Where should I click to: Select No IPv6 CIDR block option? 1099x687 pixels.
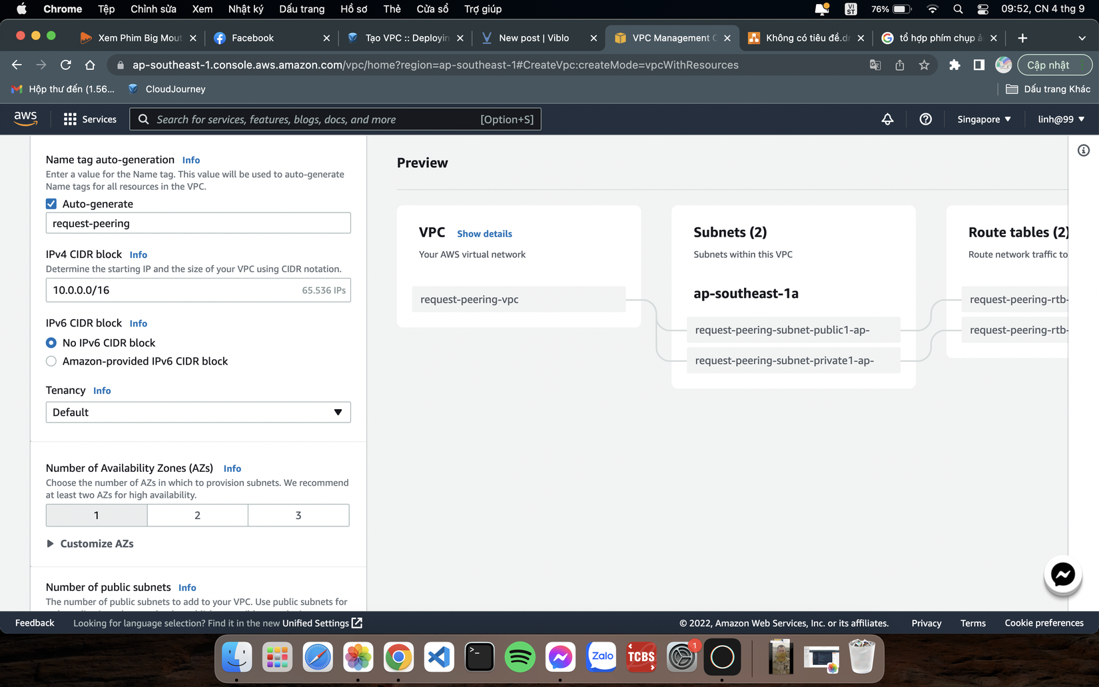(51, 343)
